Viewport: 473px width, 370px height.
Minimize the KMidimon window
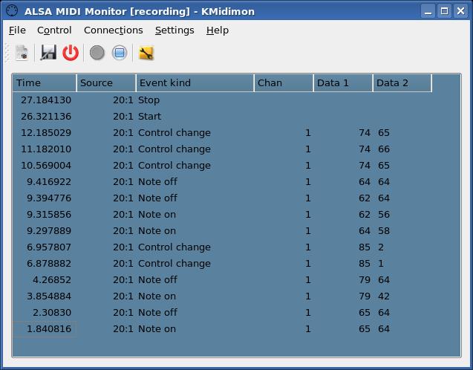click(x=428, y=11)
